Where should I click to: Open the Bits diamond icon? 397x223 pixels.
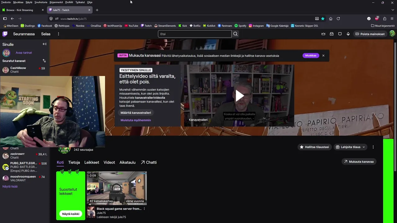pyautogui.click(x=348, y=34)
